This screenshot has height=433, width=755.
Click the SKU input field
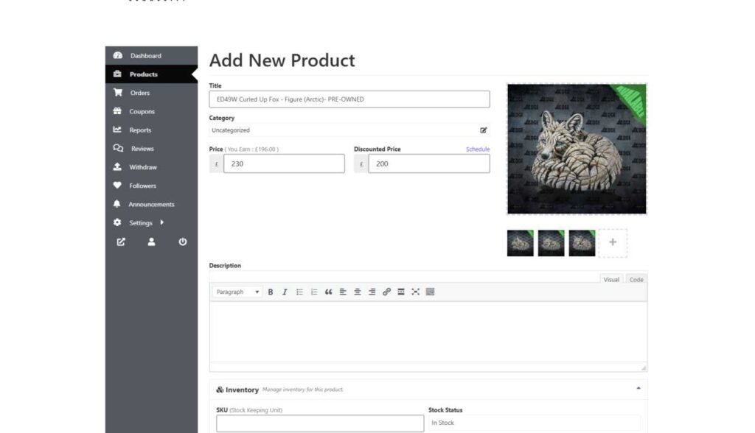coord(320,423)
